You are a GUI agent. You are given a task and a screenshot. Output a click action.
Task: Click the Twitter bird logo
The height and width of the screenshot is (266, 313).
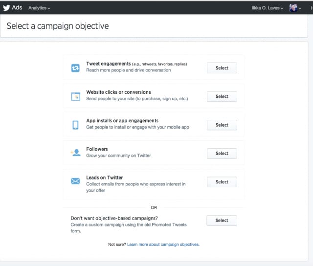(6, 8)
